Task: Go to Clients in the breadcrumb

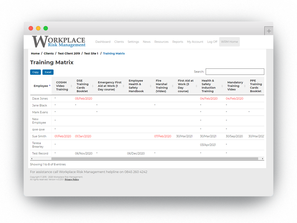Action: click(x=49, y=54)
